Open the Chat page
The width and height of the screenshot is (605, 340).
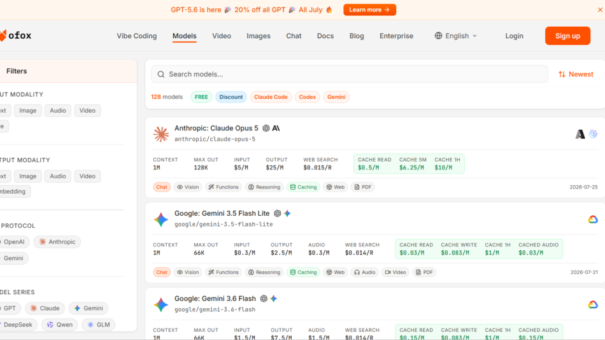coord(294,36)
